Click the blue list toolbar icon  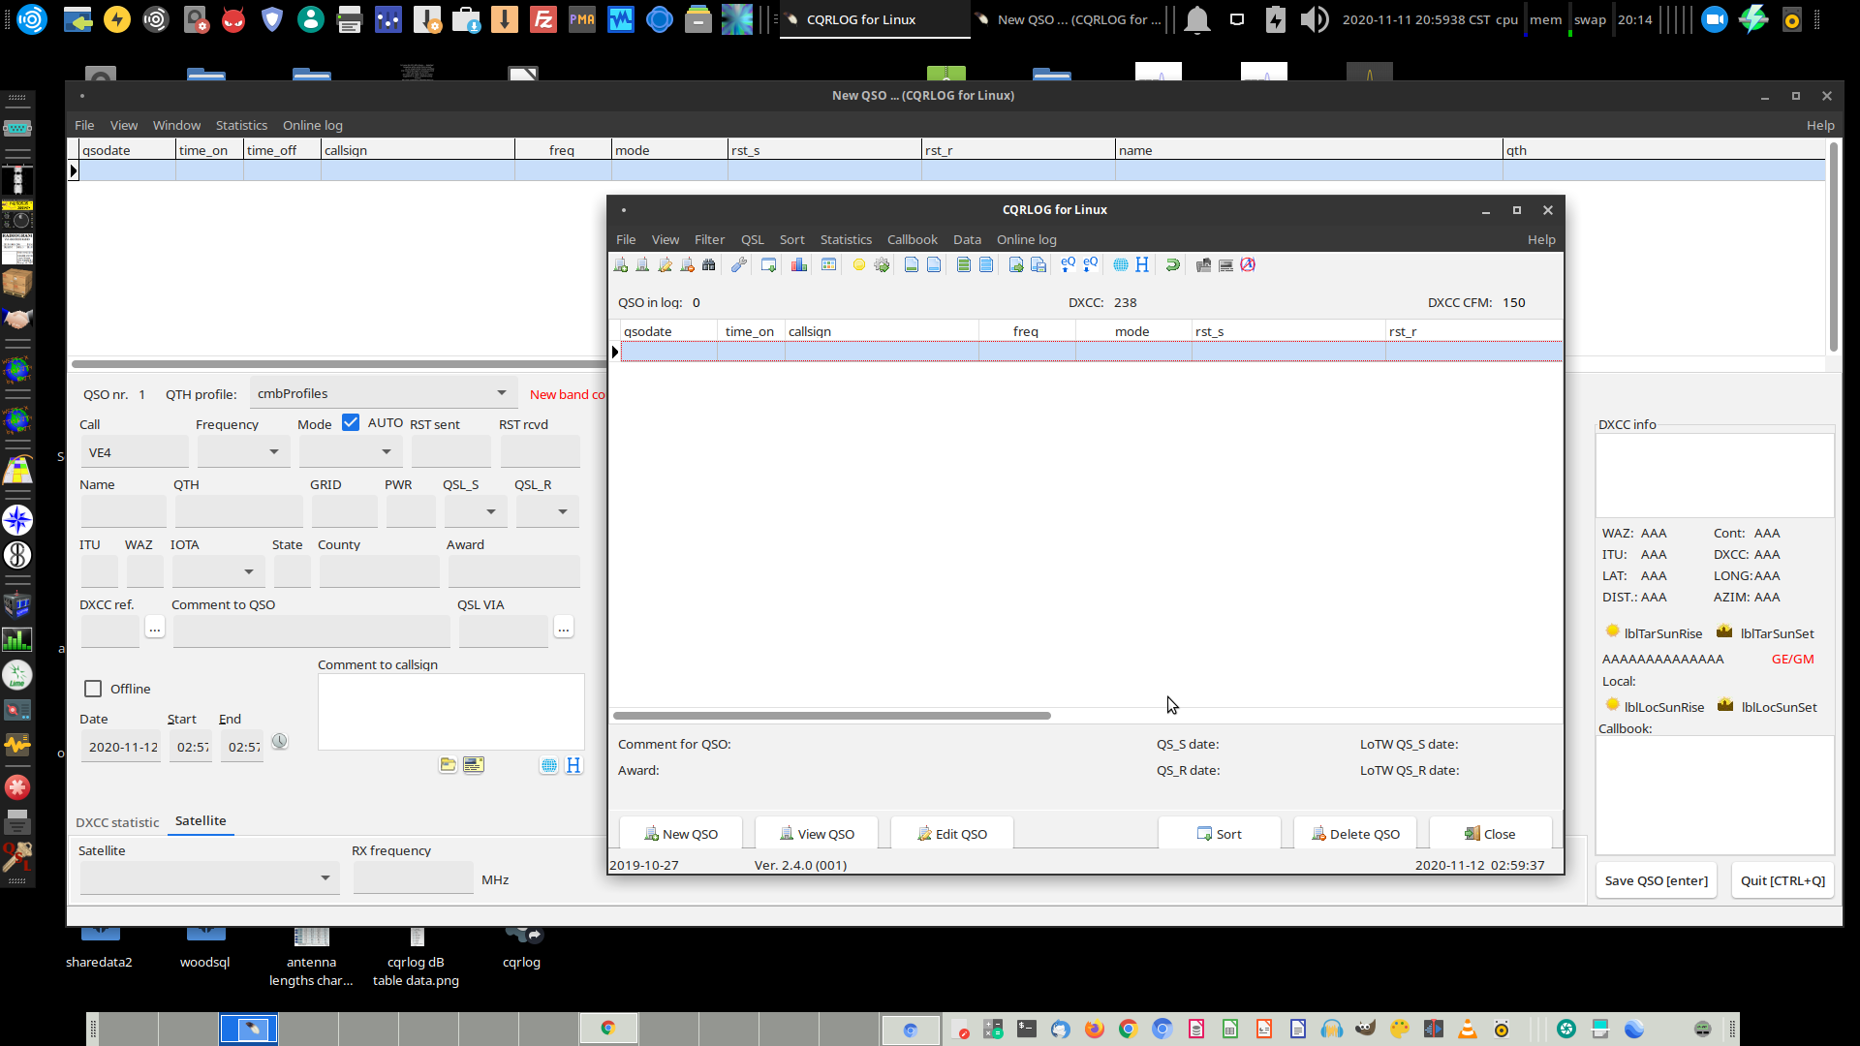tap(986, 264)
